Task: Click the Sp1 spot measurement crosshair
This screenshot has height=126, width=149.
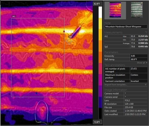Action: click(69, 41)
